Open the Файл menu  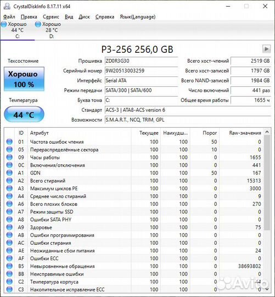click(9, 17)
